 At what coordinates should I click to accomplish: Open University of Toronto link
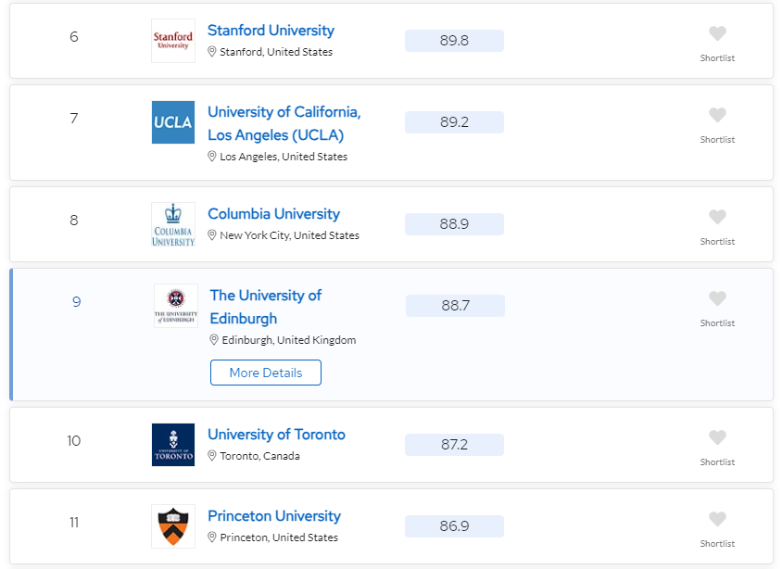pyautogui.click(x=276, y=435)
